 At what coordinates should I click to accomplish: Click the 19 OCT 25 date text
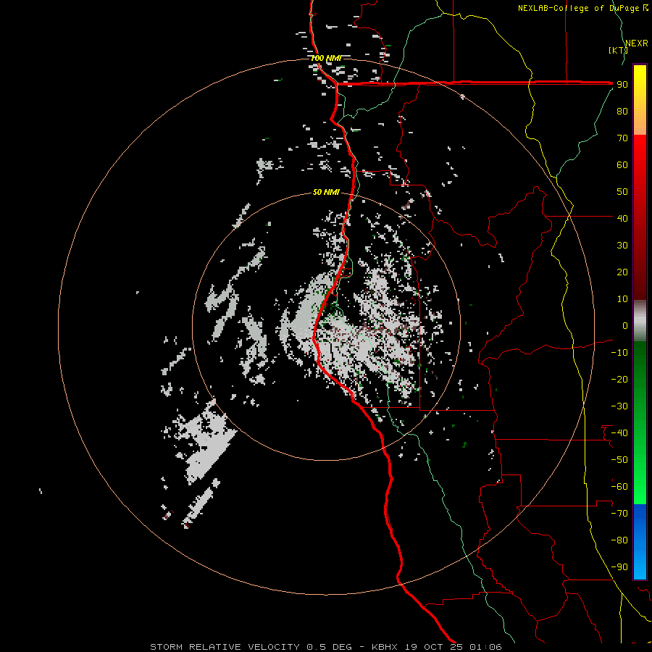point(434,647)
